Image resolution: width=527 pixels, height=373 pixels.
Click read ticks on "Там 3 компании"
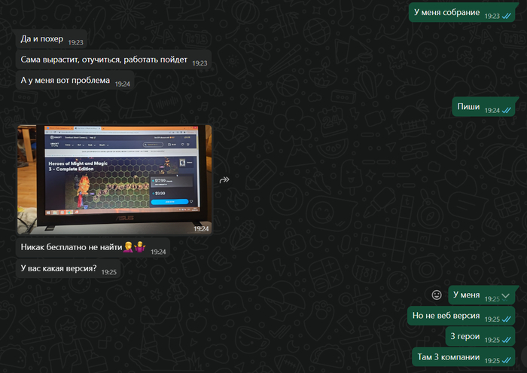click(x=506, y=359)
